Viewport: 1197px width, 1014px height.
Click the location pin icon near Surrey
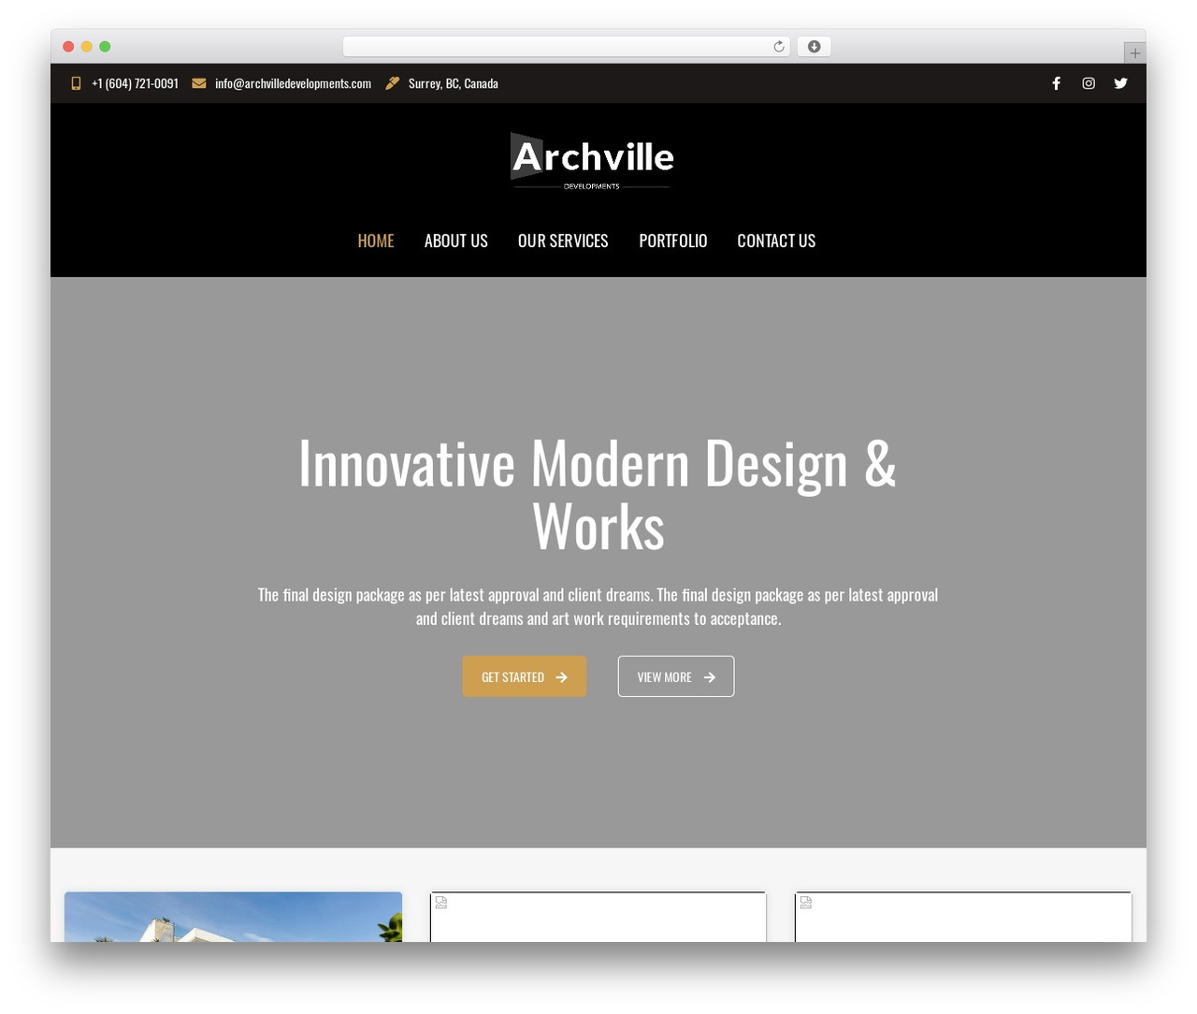coord(392,83)
